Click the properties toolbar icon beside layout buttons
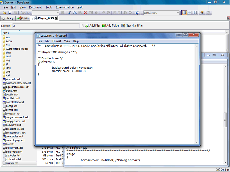 click(x=202, y=13)
